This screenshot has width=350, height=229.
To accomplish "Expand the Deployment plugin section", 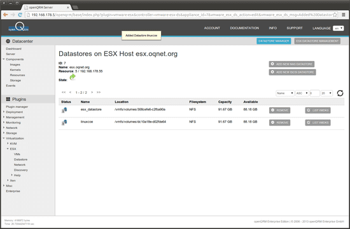I will [4, 112].
